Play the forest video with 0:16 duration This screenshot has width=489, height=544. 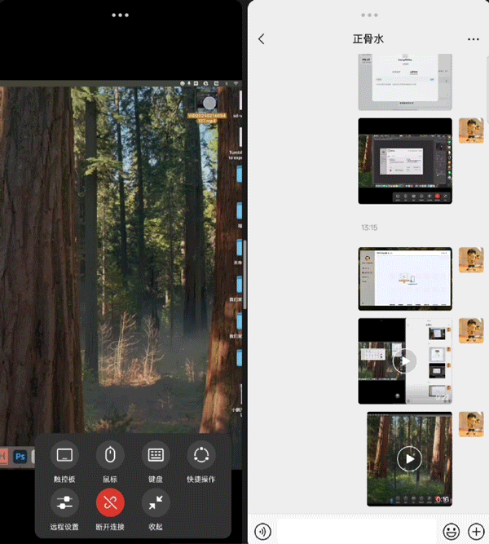pyautogui.click(x=409, y=459)
